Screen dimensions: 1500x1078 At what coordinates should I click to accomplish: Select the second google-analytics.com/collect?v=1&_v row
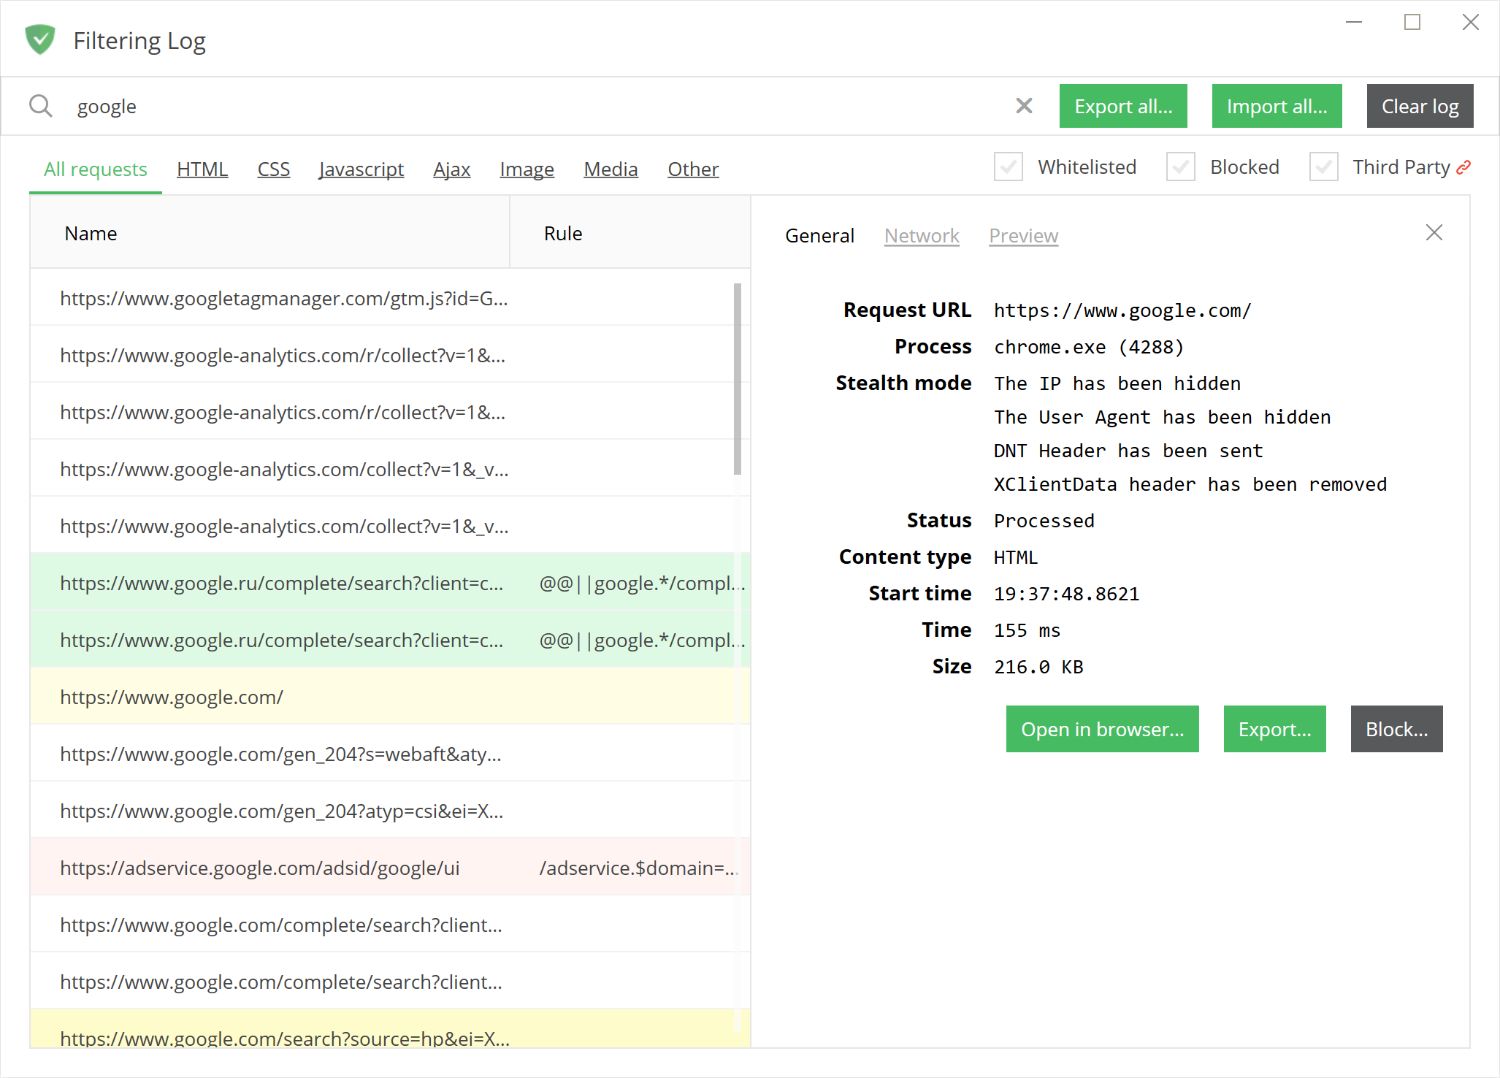(x=390, y=526)
